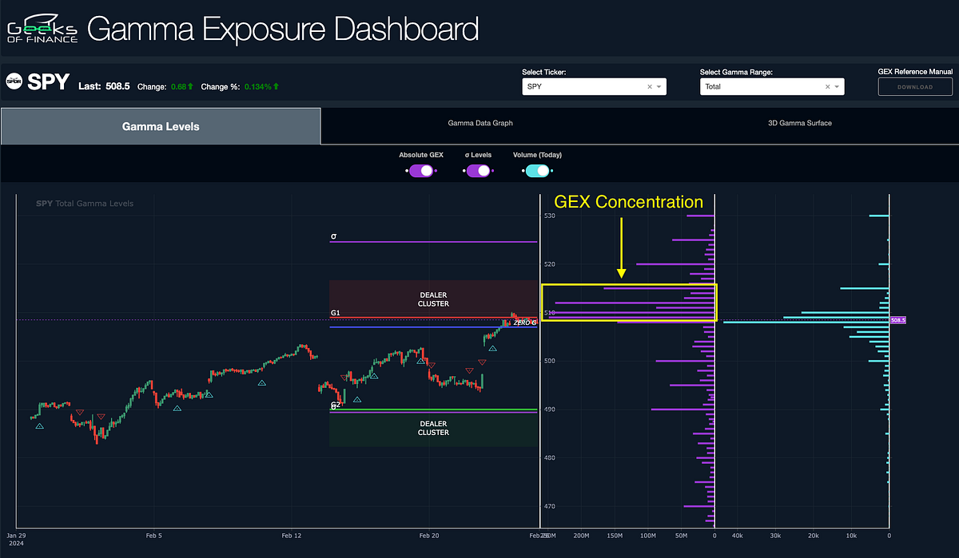This screenshot has height=558, width=959.
Task: Clear the Gamma Range field with the × icon
Action: tap(829, 86)
